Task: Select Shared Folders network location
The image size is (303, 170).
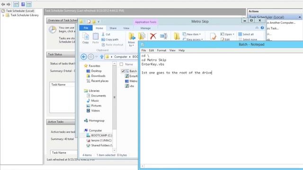Action: [x=99, y=145]
